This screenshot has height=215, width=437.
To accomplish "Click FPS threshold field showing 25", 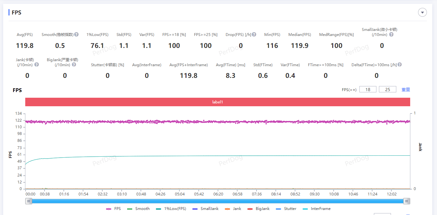I will pos(387,90).
